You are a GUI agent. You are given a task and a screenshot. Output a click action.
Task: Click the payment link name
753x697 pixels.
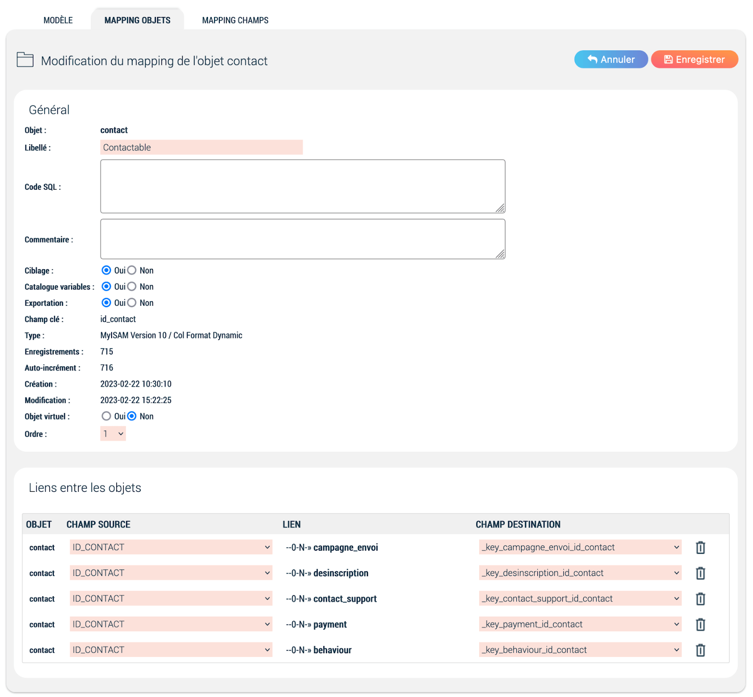coord(330,625)
